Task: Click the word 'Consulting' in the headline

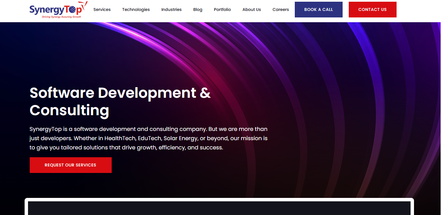Action: 69,110
